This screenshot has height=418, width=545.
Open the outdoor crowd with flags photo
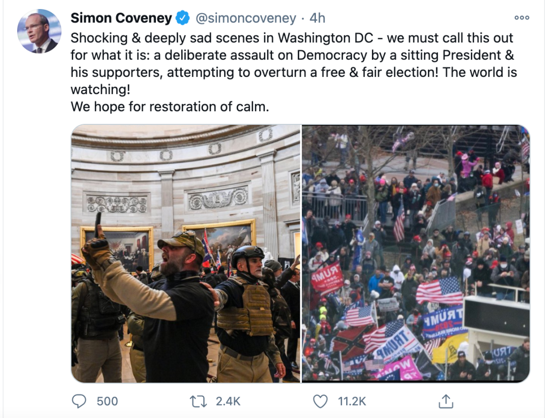click(416, 253)
